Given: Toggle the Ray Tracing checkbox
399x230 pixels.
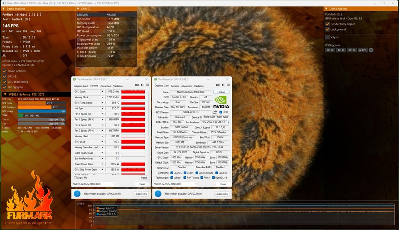Looking at the screenshot, I should [x=185, y=178].
